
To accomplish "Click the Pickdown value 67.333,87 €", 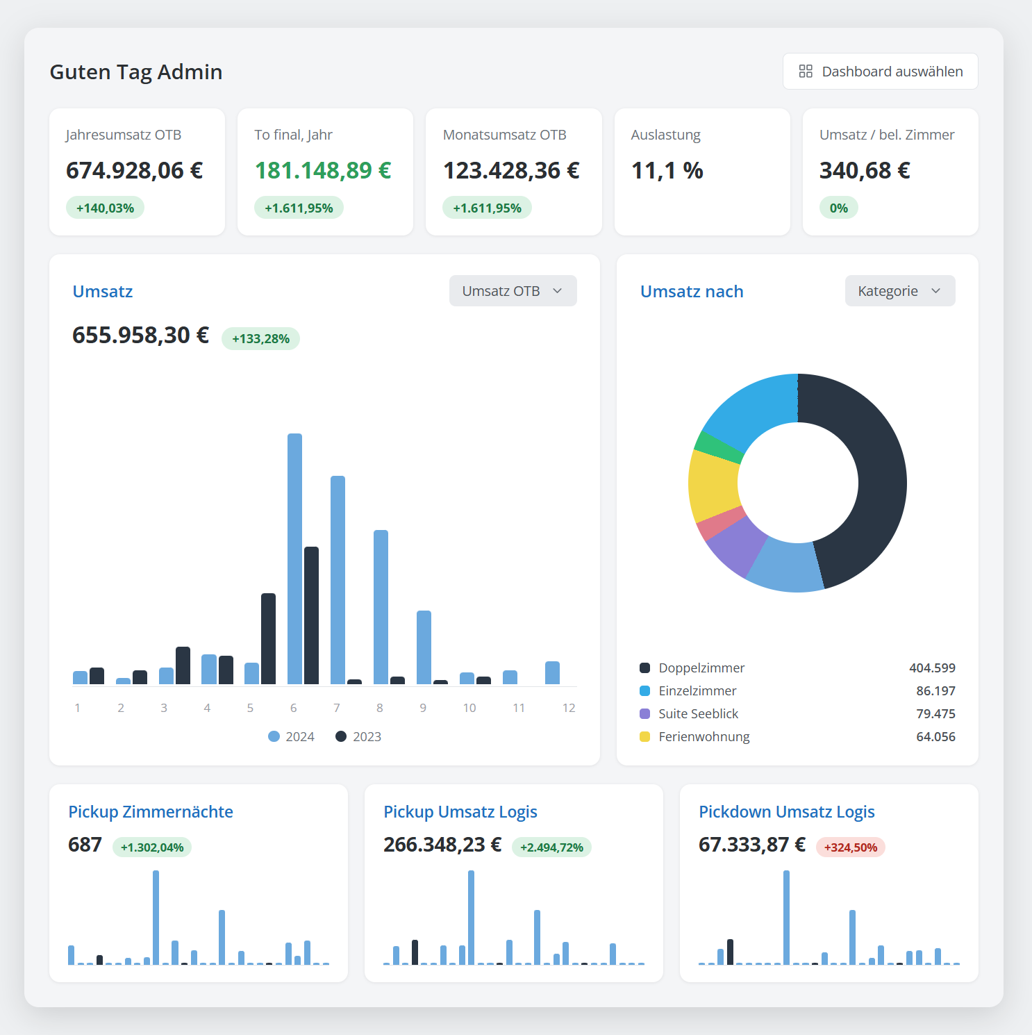I will (x=752, y=845).
